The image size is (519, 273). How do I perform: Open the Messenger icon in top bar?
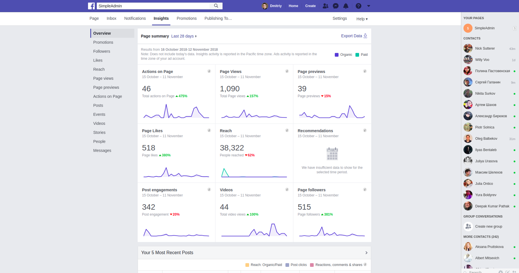click(336, 6)
